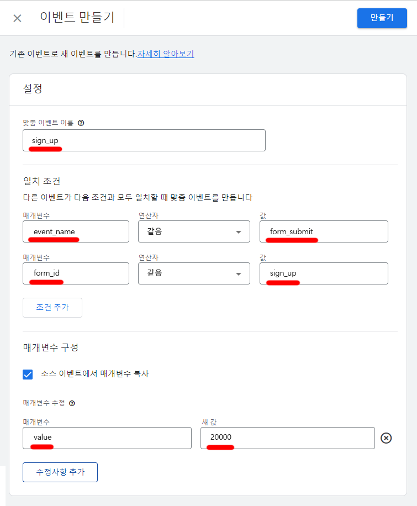Focus the form_id parameter field
This screenshot has height=506, width=417.
point(76,273)
